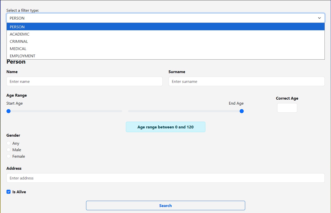The image size is (331, 213).
Task: Pick MEDICAL from the dropdown options
Action: click(18, 49)
